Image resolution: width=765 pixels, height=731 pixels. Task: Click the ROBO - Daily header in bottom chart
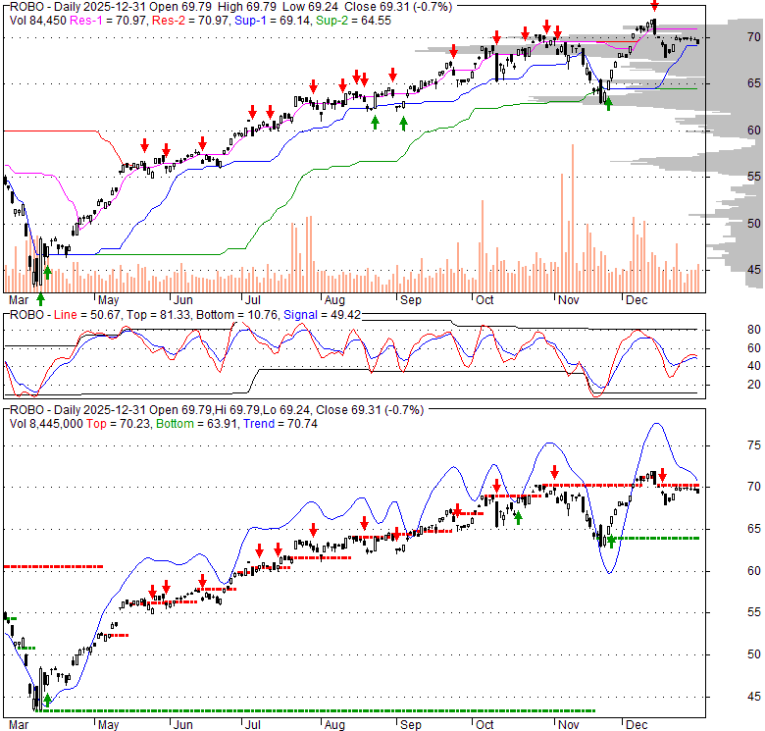[45, 410]
